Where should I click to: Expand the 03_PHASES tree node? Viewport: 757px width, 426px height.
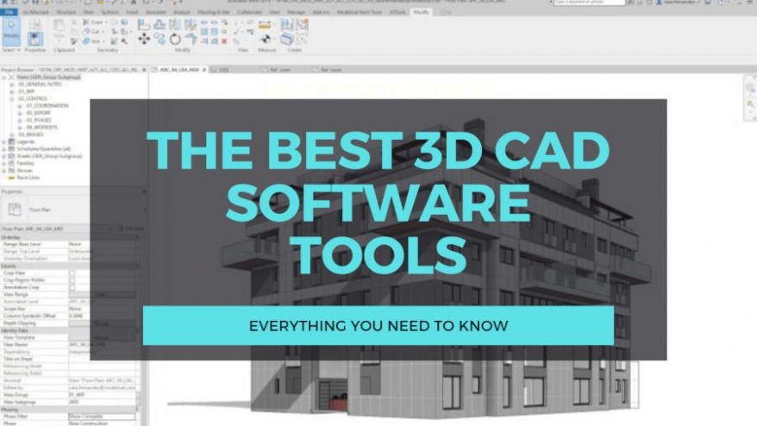coord(19,120)
